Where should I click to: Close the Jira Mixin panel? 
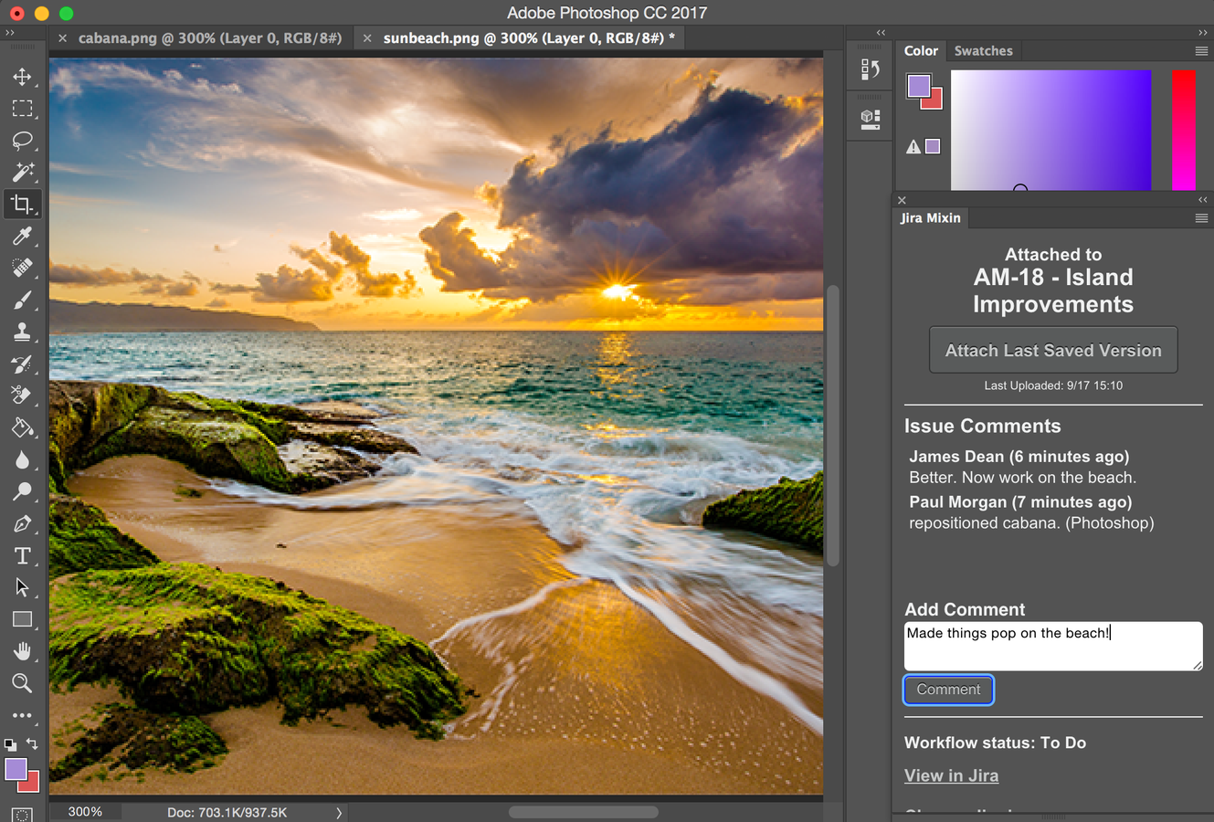coord(902,200)
